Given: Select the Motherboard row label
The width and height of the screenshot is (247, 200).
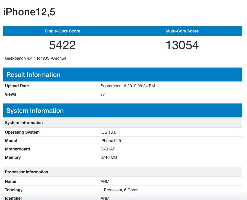Looking at the screenshot, I should pos(17,149).
